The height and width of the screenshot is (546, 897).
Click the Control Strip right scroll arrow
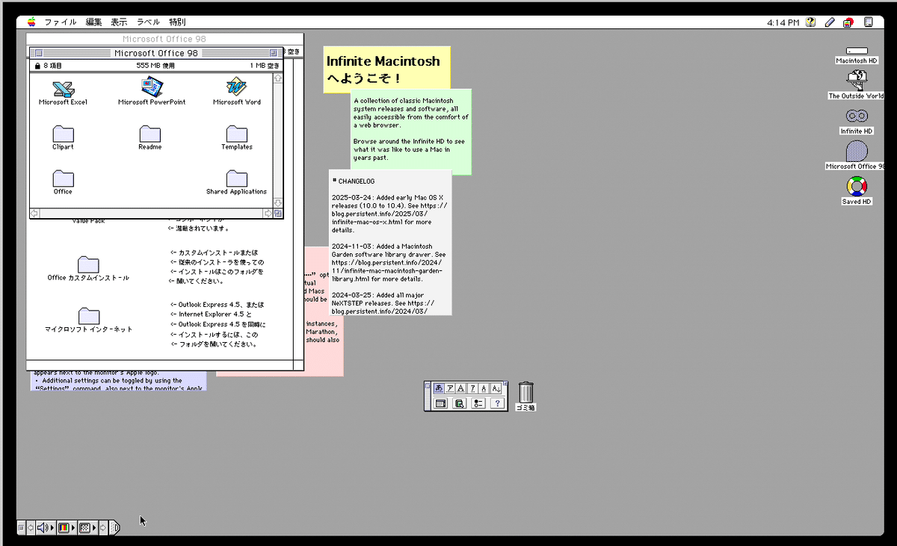tap(103, 527)
